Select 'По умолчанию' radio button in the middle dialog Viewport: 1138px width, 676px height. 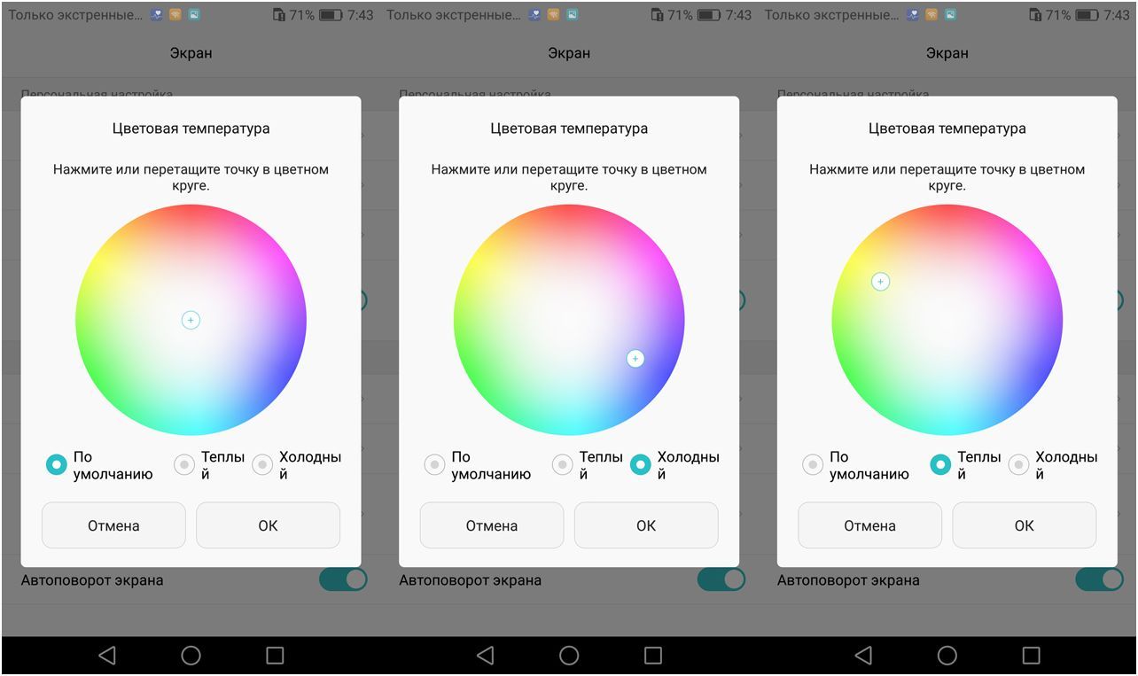(434, 465)
